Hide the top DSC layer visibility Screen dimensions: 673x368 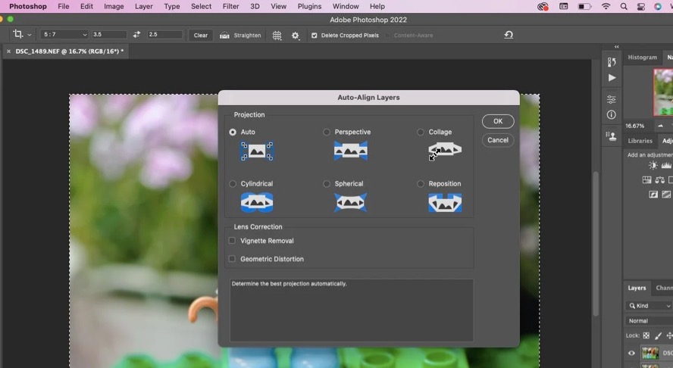coord(631,353)
